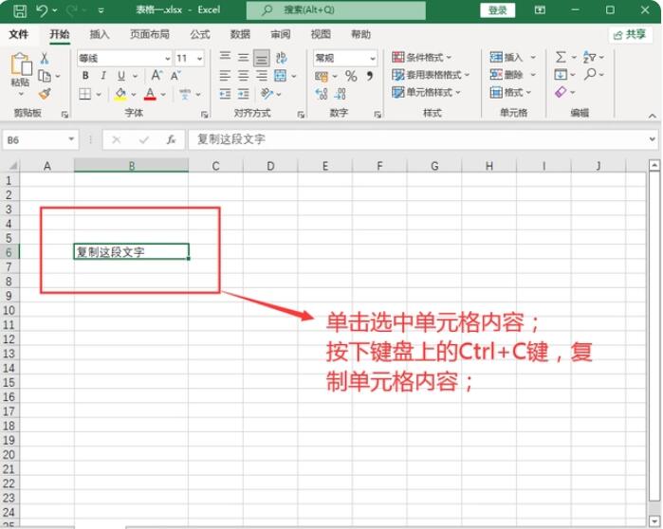Click the percent style icon
663x529 pixels.
click(351, 76)
